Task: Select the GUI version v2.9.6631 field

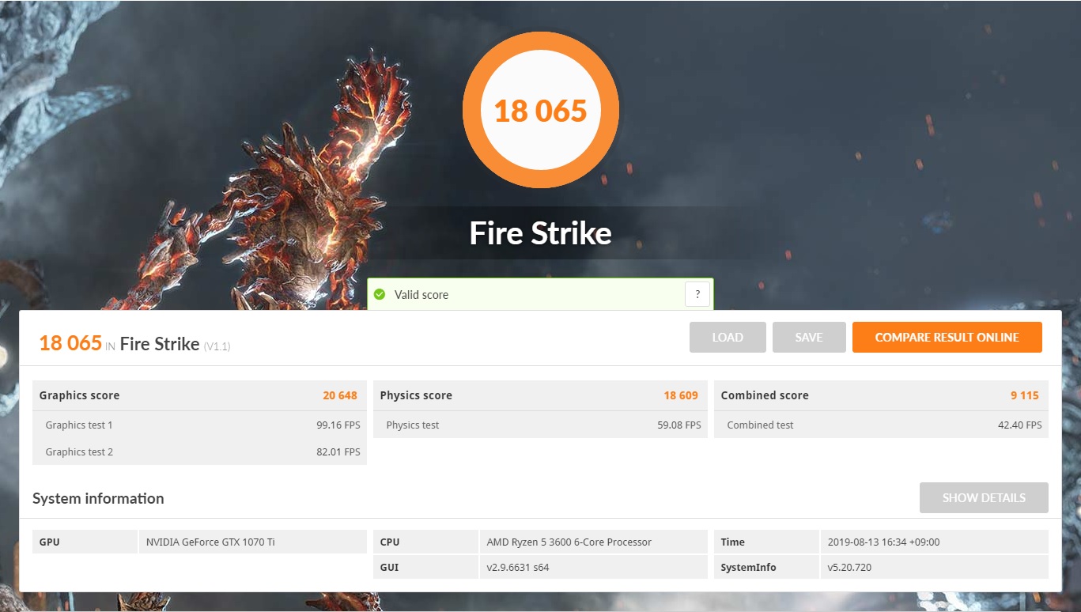Action: tap(592, 568)
